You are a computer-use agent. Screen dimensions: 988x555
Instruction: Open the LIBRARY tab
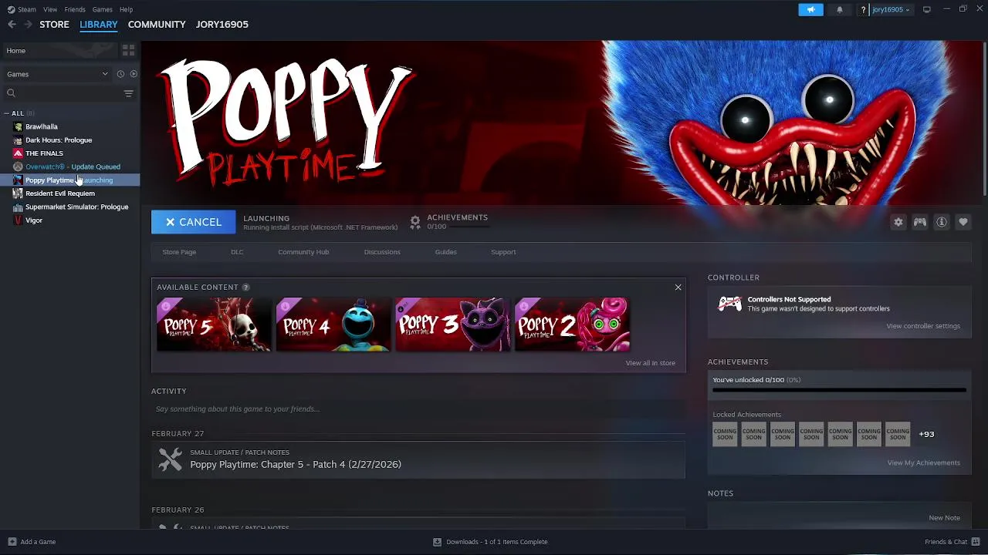coord(99,25)
